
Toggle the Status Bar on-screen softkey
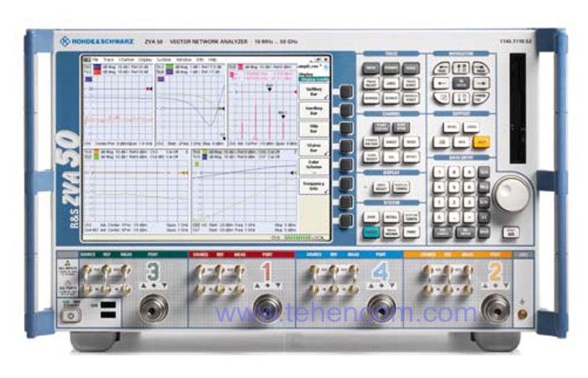(314, 147)
